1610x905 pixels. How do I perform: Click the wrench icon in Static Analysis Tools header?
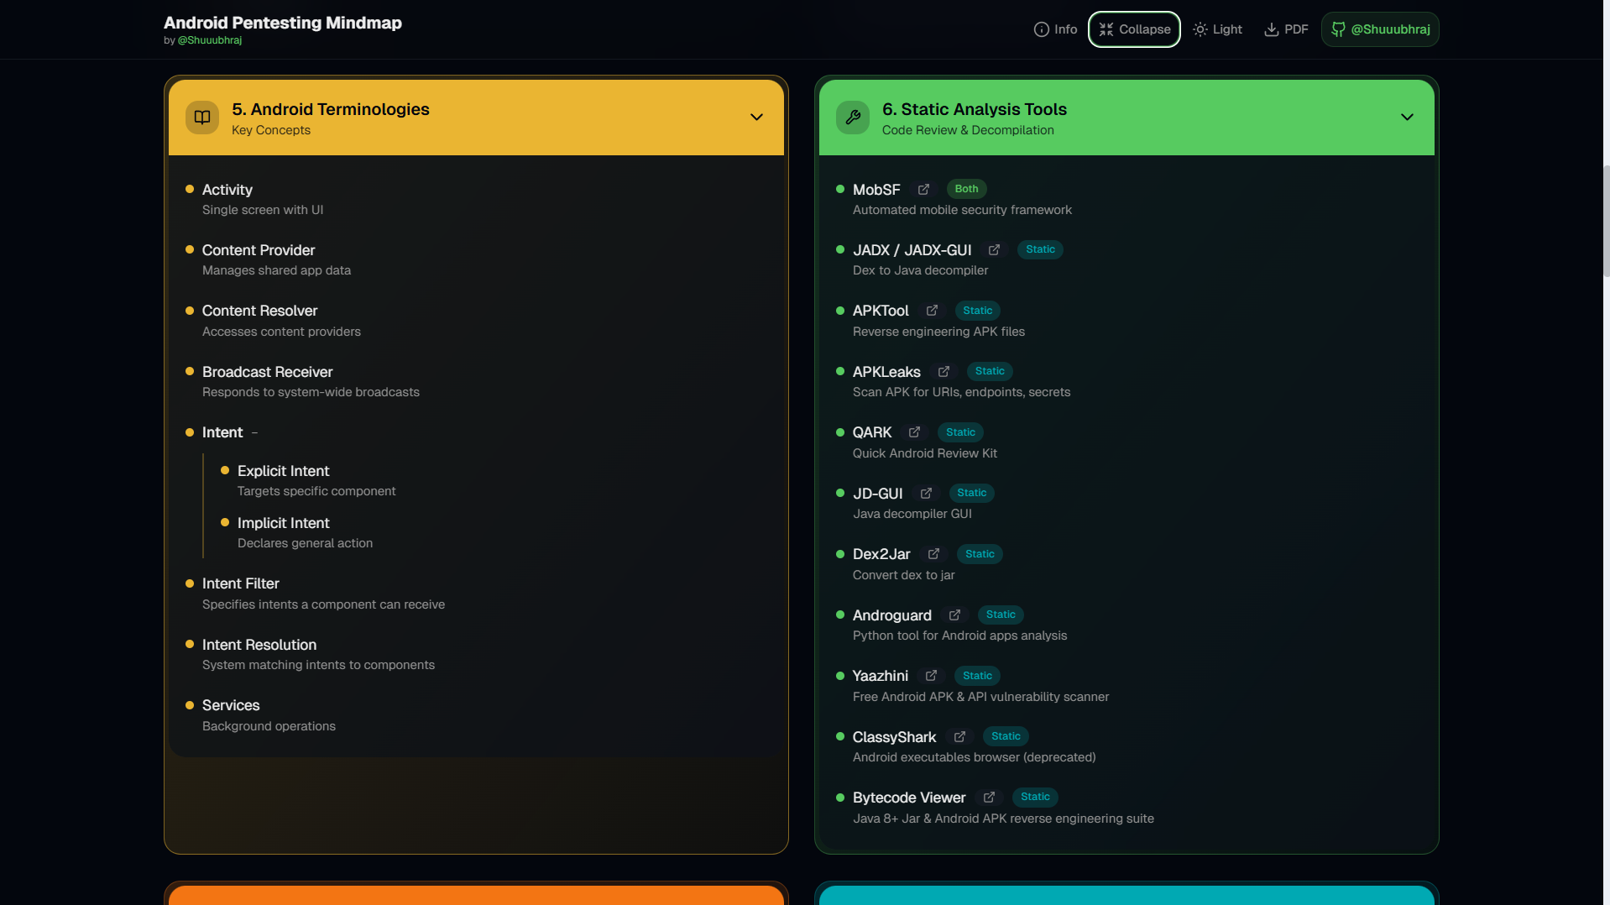(853, 118)
